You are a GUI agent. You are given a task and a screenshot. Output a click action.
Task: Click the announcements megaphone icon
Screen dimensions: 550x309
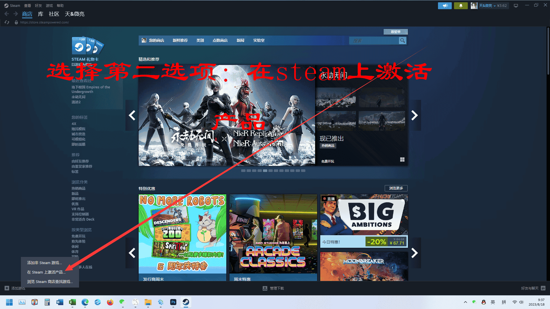445,5
